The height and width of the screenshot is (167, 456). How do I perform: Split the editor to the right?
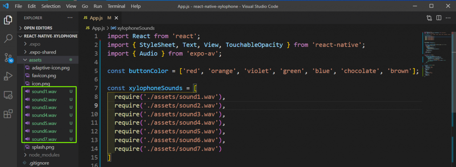point(439,18)
